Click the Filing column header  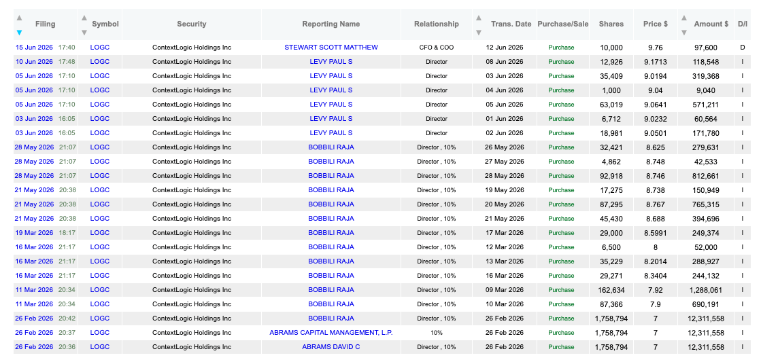click(45, 24)
